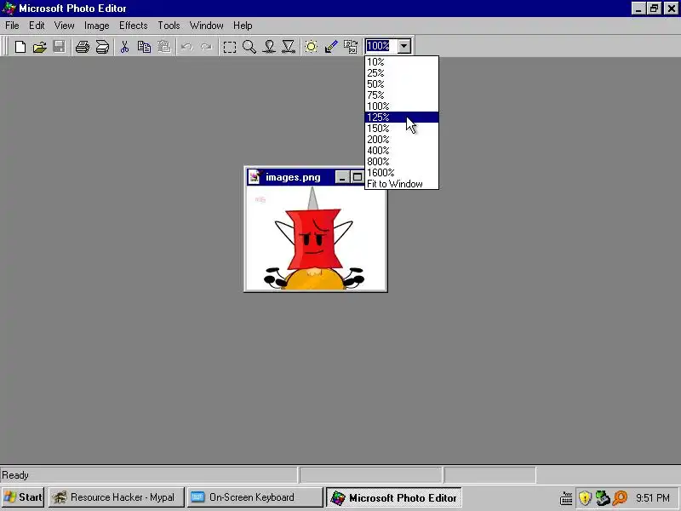Select 150% zoom from list
This screenshot has width=681, height=511.
(401, 129)
